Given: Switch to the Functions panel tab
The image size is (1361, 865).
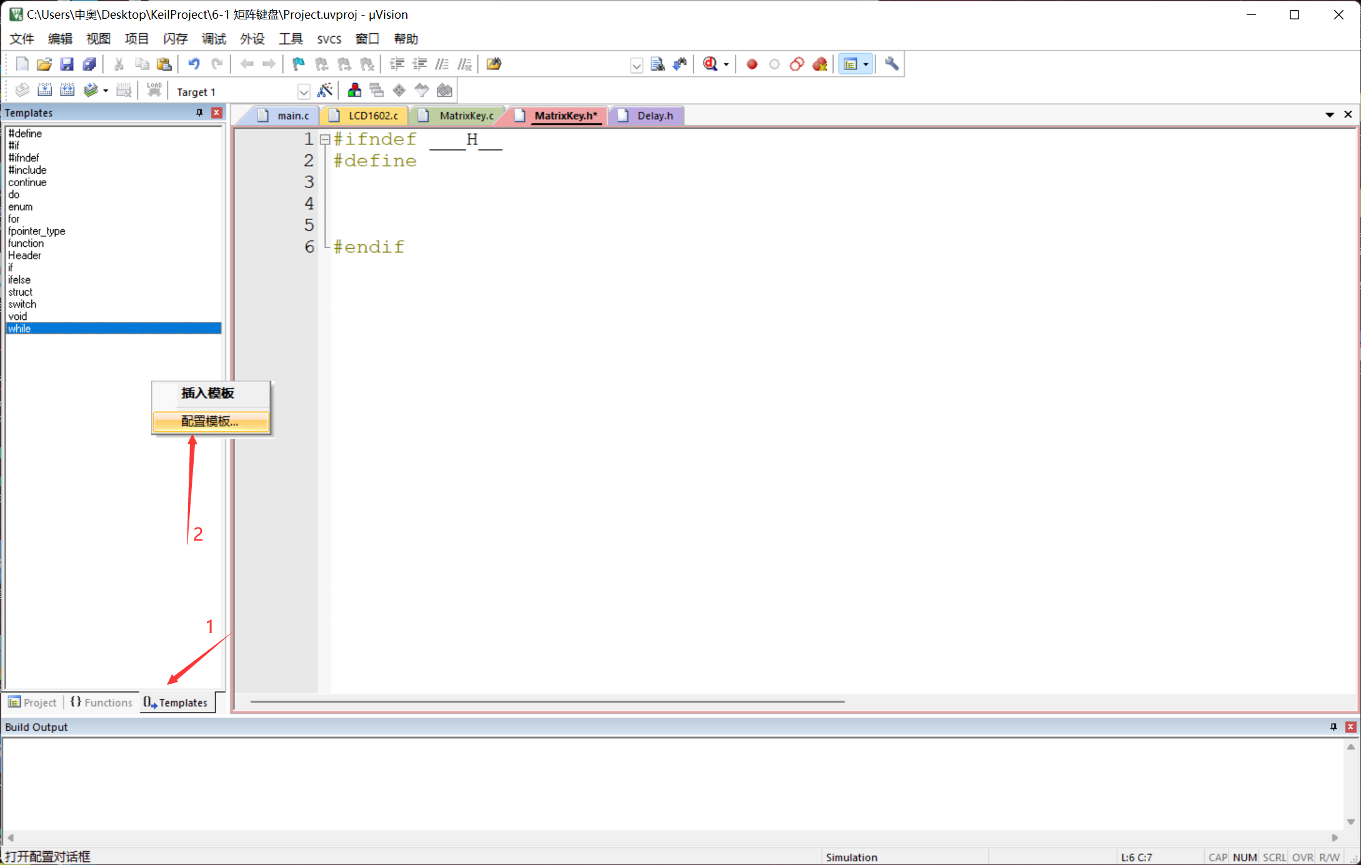Looking at the screenshot, I should (102, 702).
